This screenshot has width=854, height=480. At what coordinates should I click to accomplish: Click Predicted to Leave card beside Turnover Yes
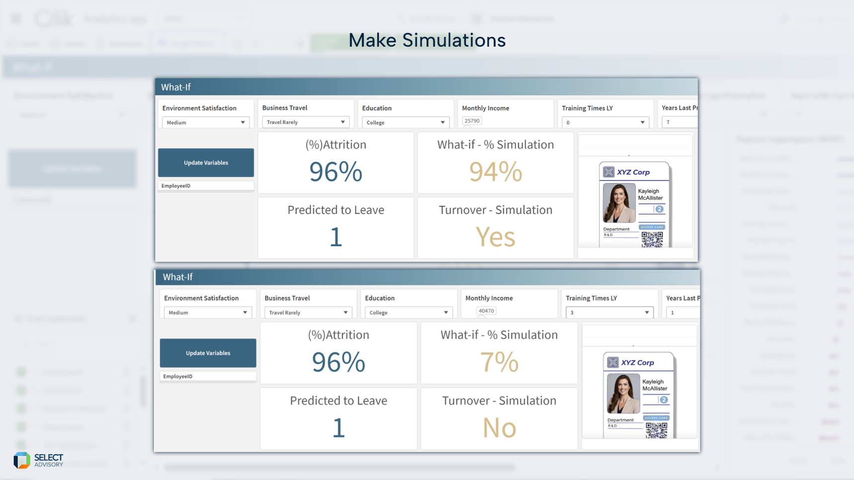[x=336, y=228]
